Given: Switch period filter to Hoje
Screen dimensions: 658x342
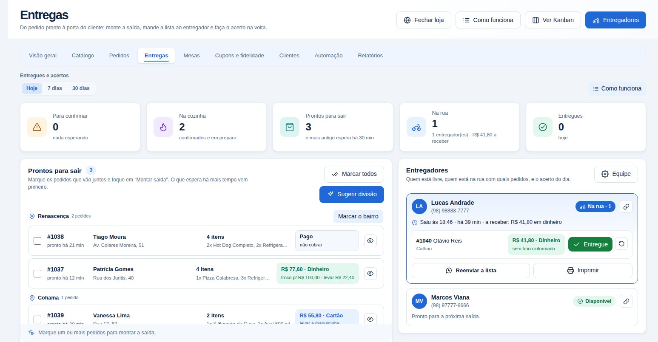Looking at the screenshot, I should point(32,88).
